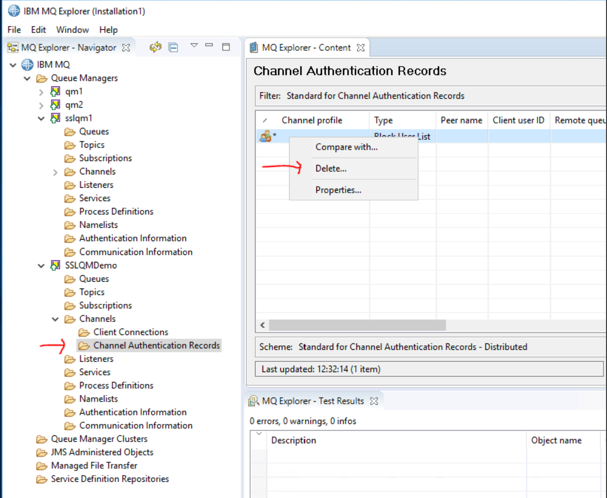Click Object name column header in Test Results
This screenshot has height=498, width=607.
click(564, 440)
